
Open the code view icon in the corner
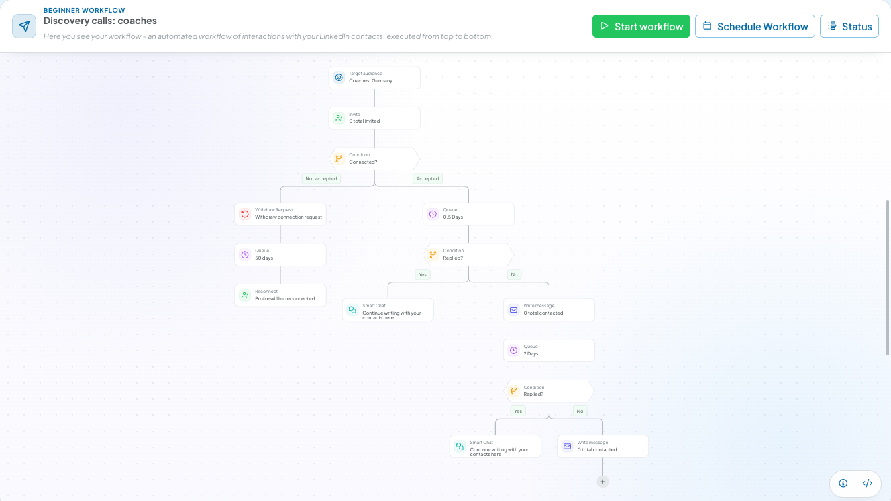pyautogui.click(x=868, y=483)
